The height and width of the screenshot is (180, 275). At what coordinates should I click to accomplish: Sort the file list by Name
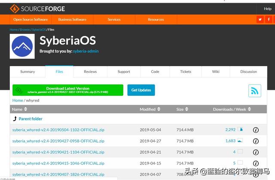click(19, 109)
